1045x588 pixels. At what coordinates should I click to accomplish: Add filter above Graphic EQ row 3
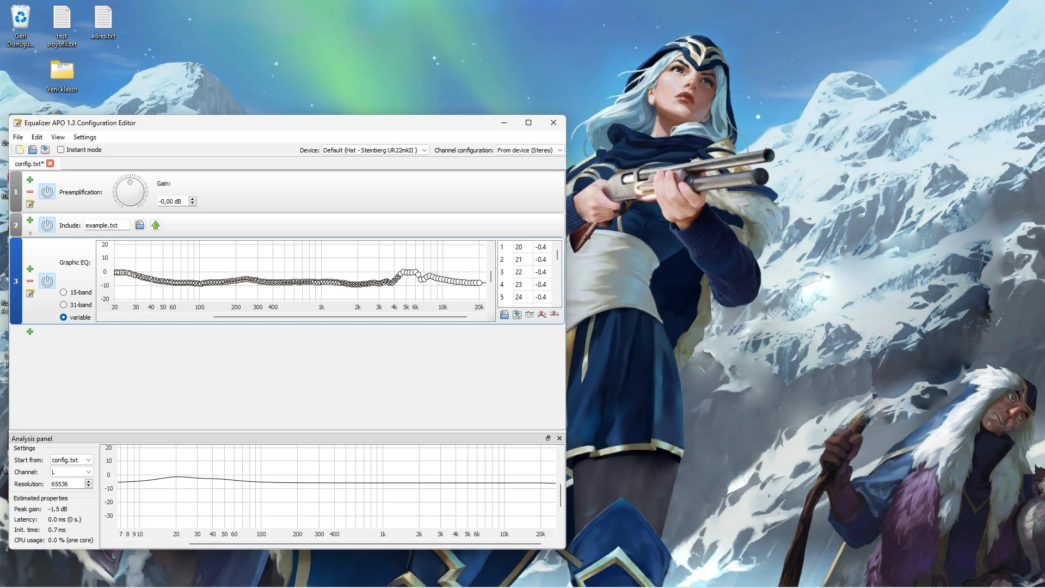click(30, 269)
